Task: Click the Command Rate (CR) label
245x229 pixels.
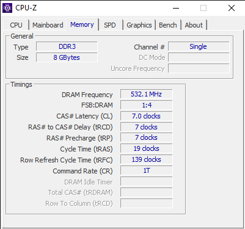Action: tap(82, 171)
